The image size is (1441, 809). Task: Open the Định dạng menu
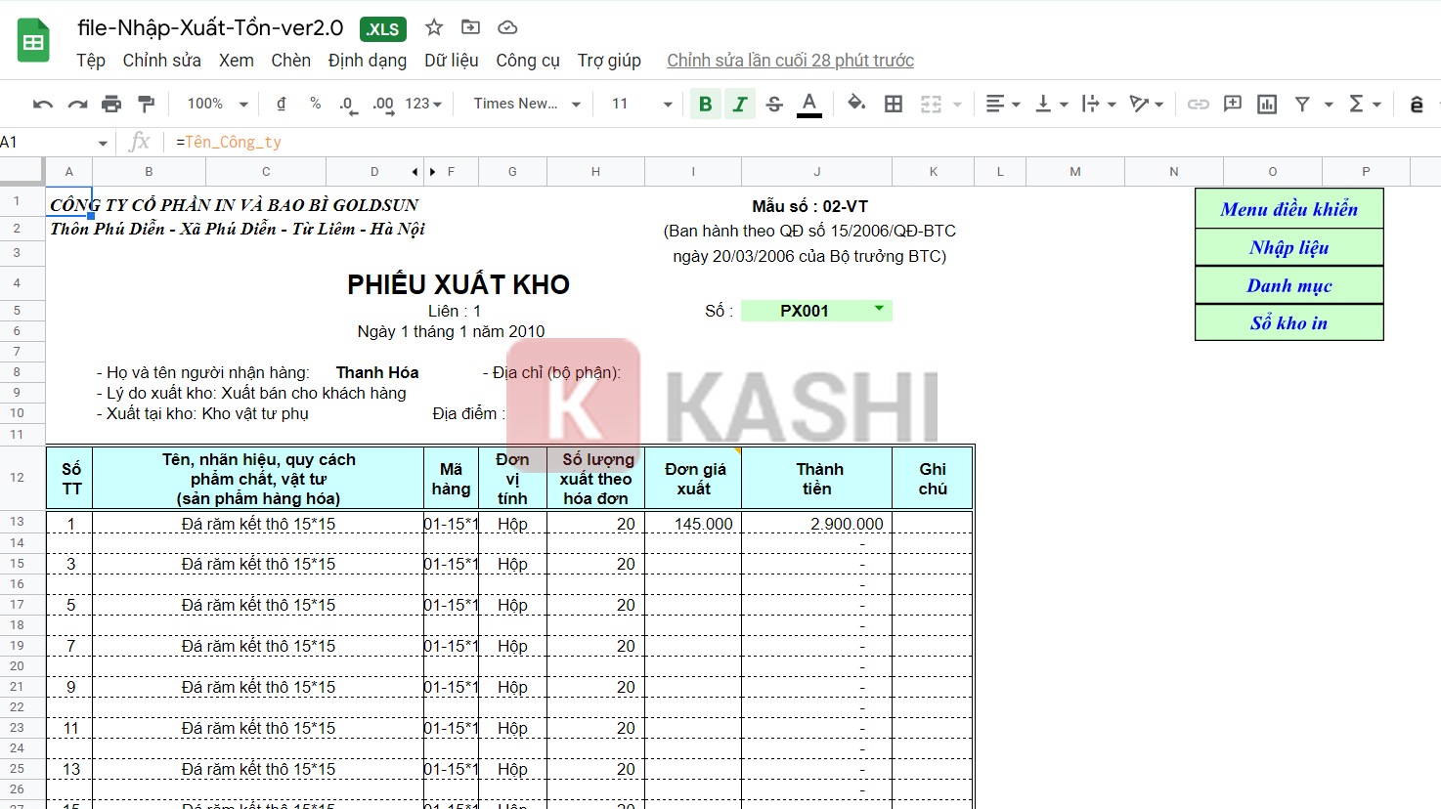coord(368,60)
